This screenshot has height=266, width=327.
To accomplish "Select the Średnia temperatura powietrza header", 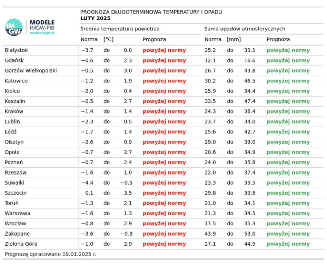I will pos(120,29).
